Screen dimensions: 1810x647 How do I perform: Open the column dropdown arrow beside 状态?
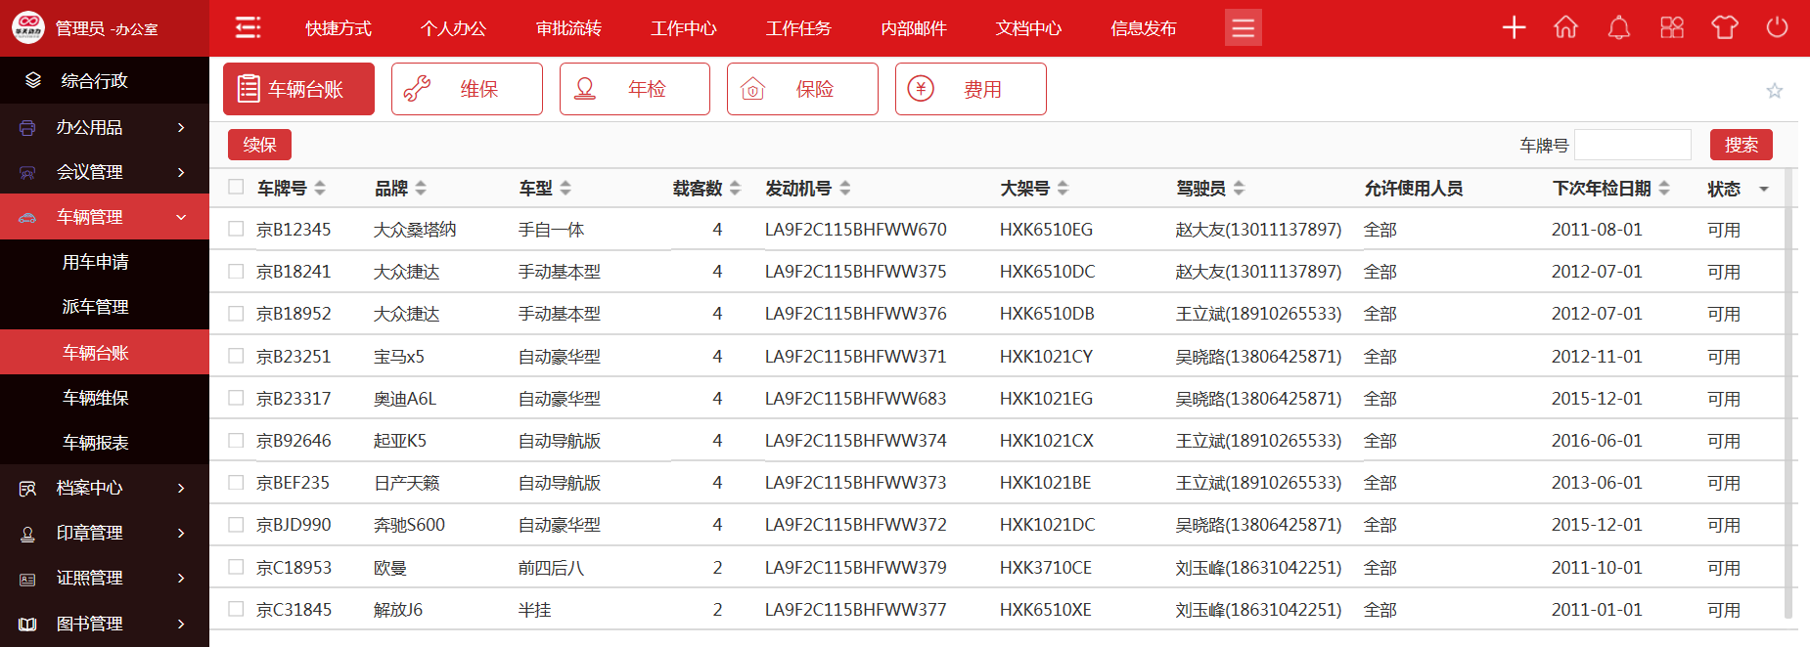tap(1764, 189)
